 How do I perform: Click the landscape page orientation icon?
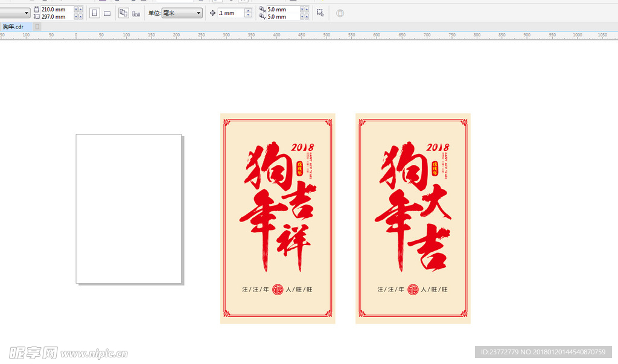[x=107, y=12]
